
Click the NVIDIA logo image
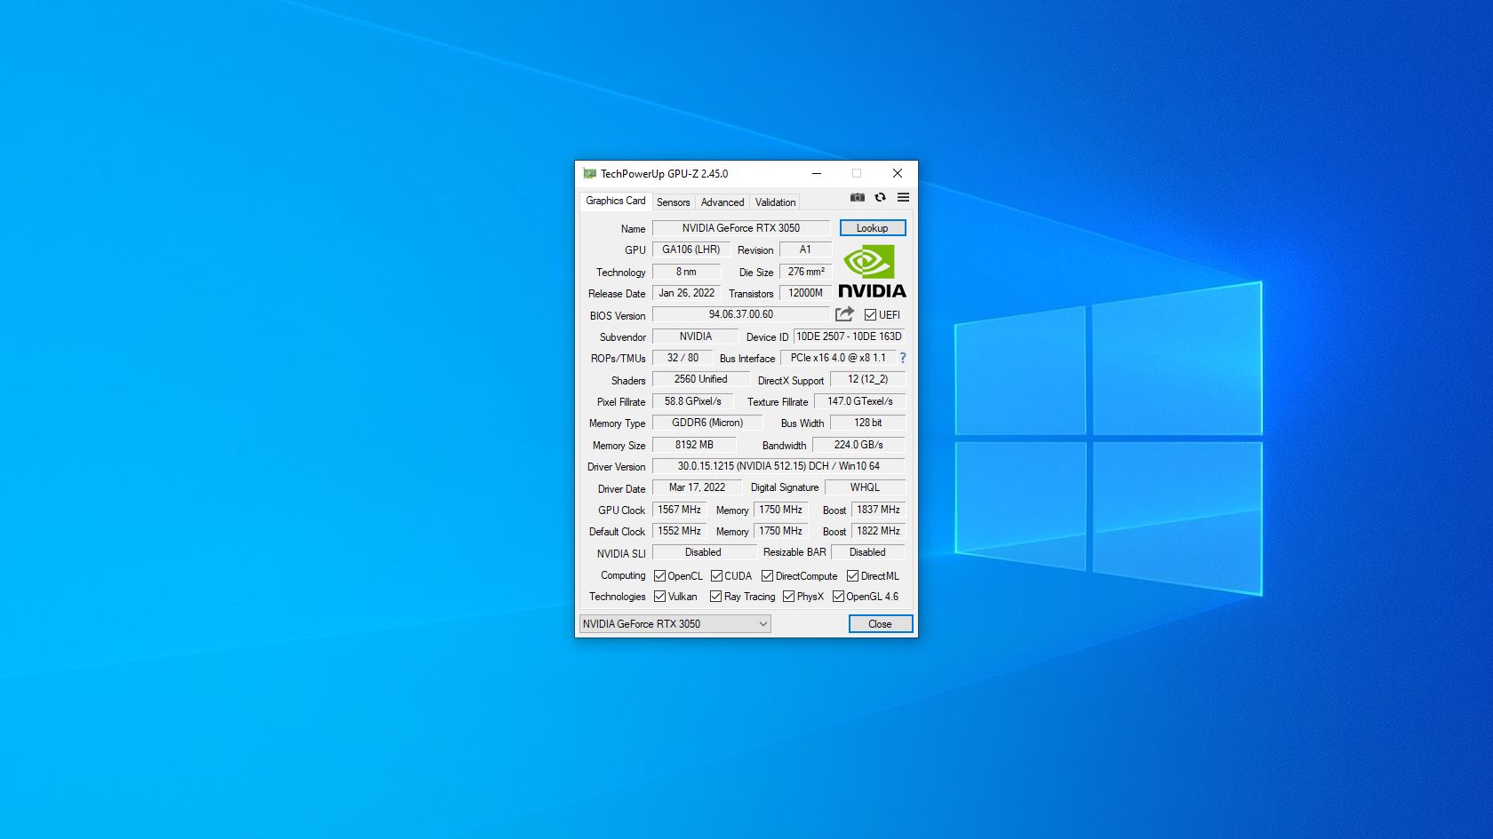point(872,272)
